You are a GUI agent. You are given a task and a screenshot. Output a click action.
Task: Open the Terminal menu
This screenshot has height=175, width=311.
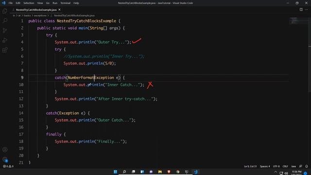pos(66,3)
